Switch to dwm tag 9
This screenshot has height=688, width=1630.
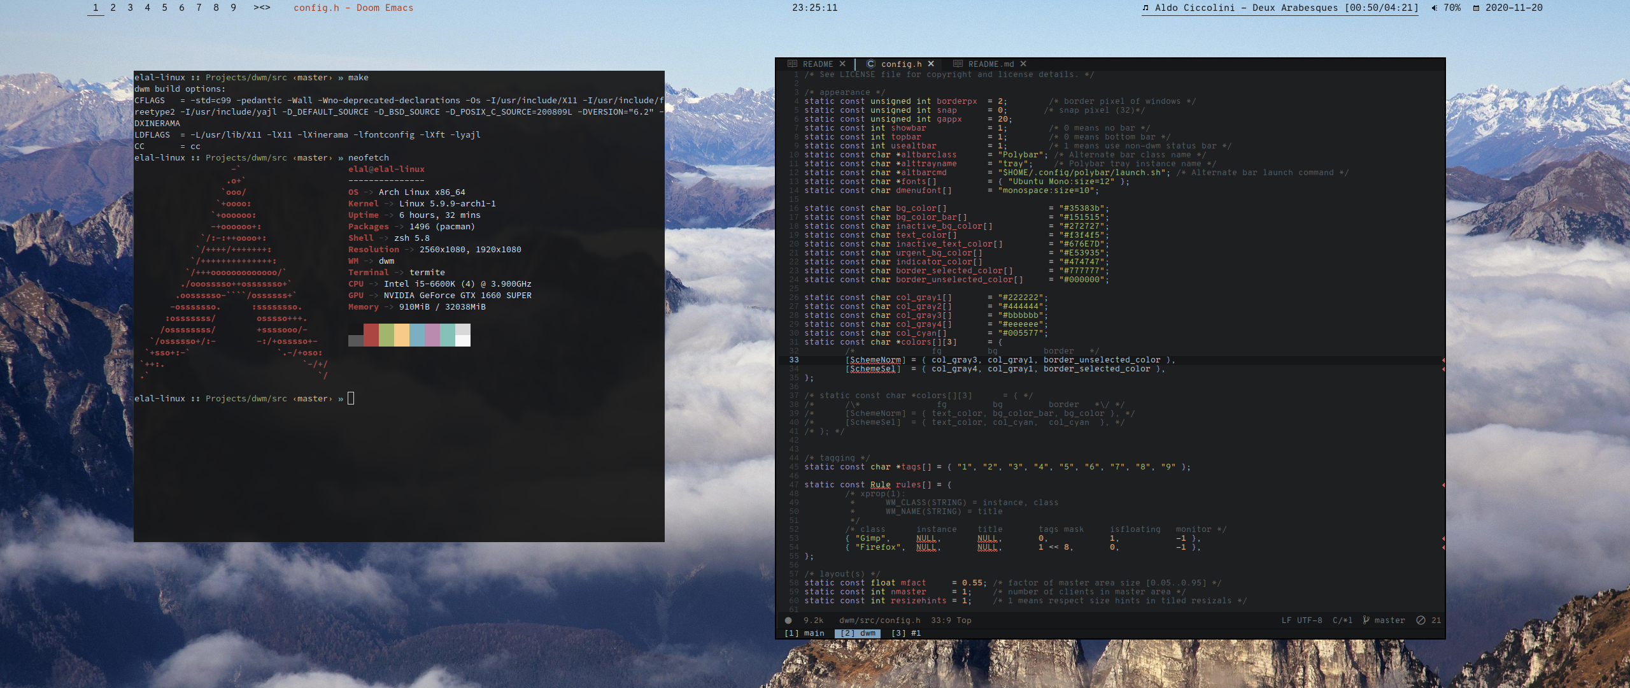[x=233, y=8]
